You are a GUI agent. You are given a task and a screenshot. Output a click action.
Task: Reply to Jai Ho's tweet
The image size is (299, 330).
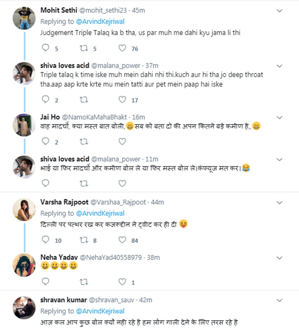(x=46, y=141)
